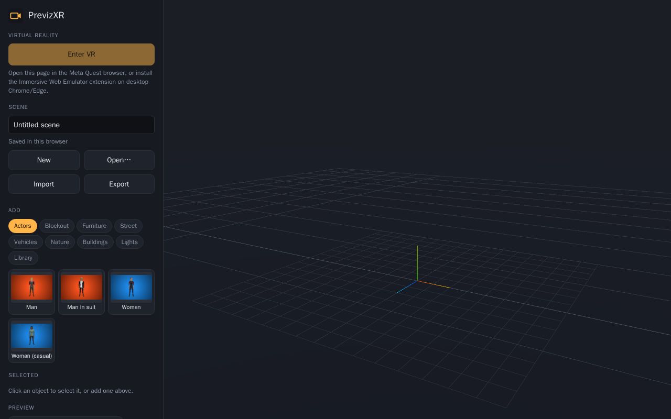Click the Export button
This screenshot has width=671, height=419.
click(x=119, y=184)
